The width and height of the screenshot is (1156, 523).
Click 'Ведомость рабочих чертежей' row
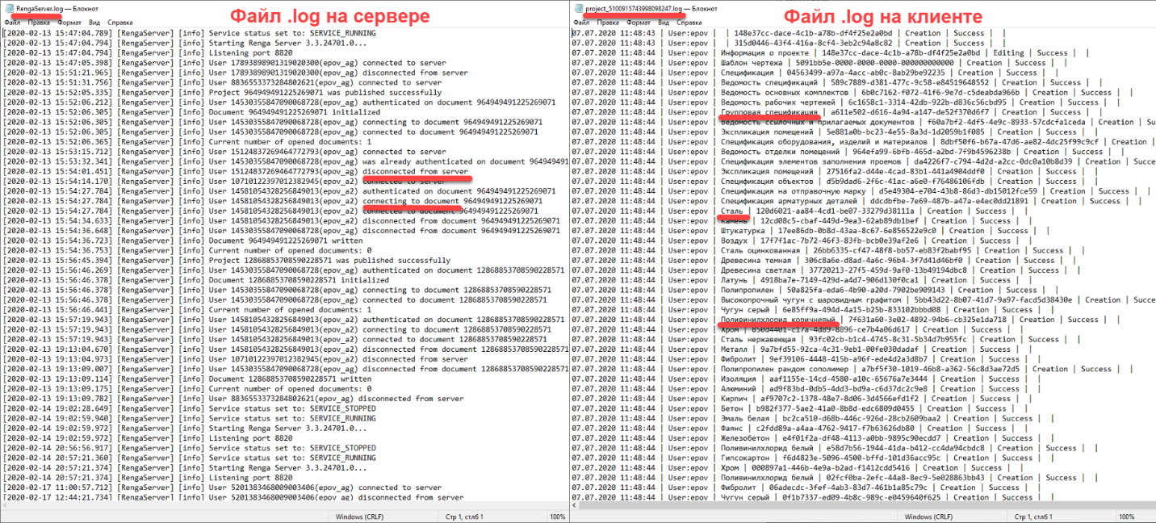point(846,103)
